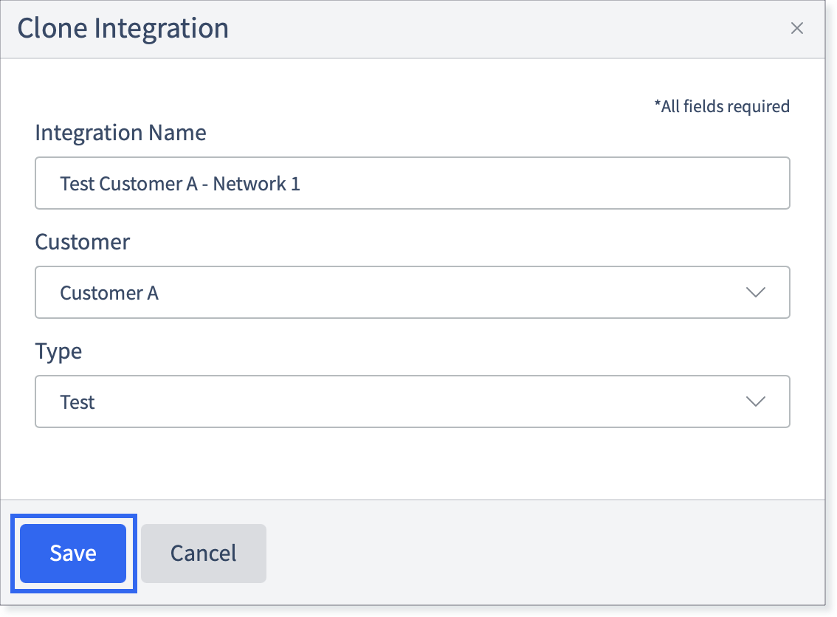Close the Clone Integration dialog

coord(796,28)
